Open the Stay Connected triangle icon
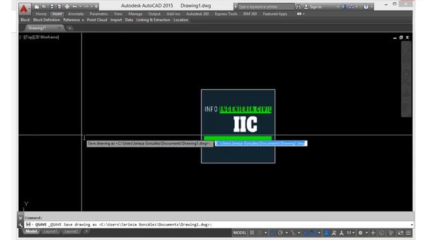Image resolution: width=427 pixels, height=240 pixels. point(352,7)
